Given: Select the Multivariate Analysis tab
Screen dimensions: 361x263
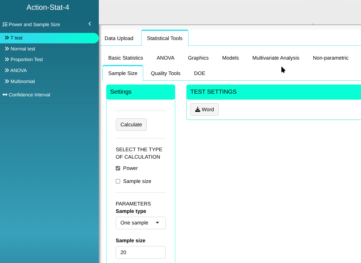Looking at the screenshot, I should click(276, 58).
